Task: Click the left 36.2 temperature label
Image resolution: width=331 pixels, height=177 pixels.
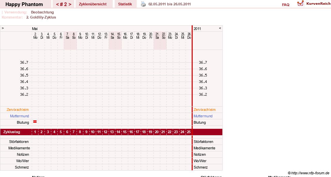Action: tap(24, 94)
